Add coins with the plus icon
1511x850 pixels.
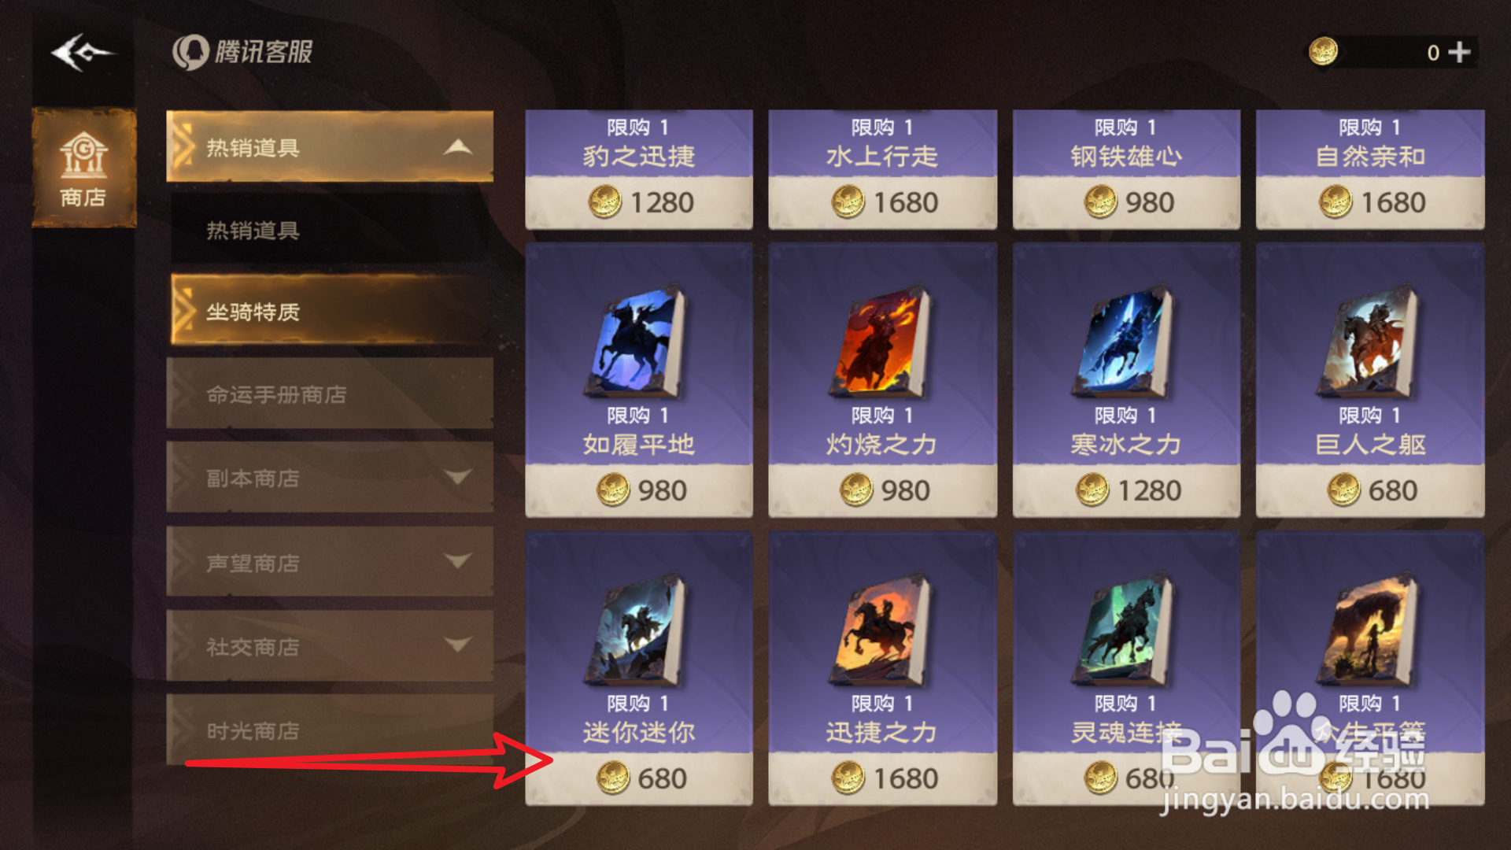1458,52
